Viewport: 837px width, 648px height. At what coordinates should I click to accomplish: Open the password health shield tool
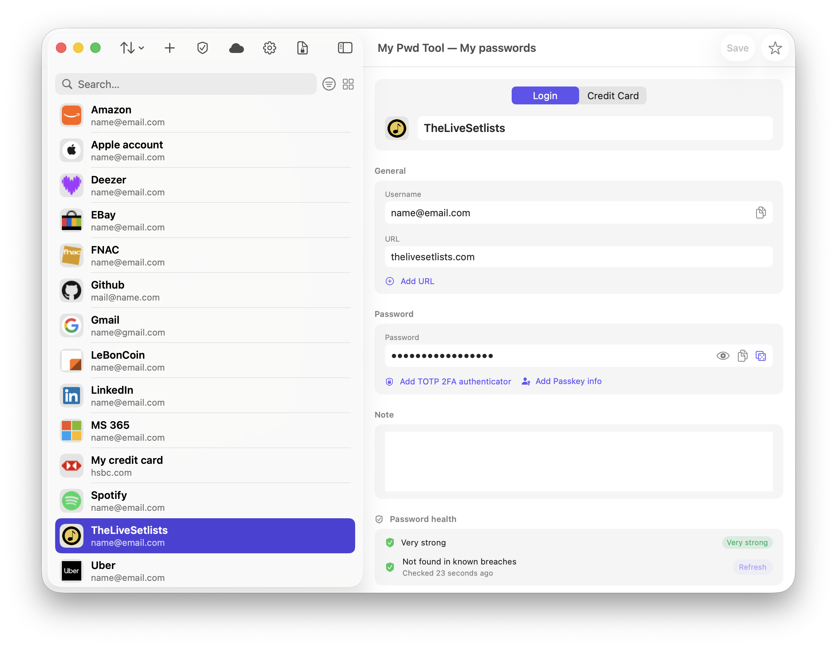pos(202,48)
